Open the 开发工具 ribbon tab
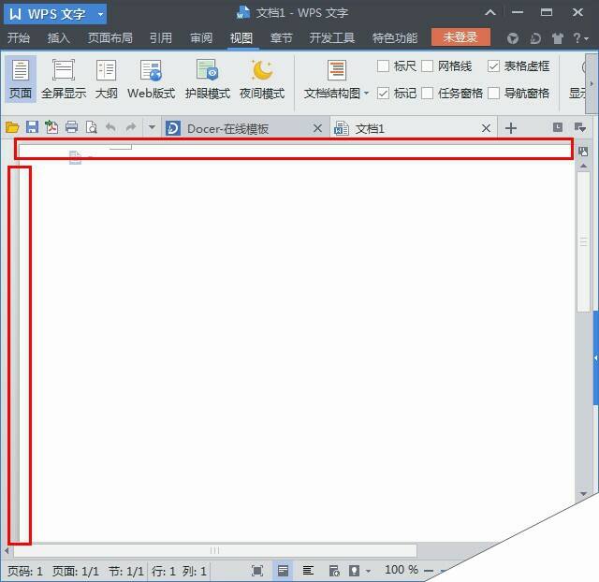The image size is (599, 582). 332,38
